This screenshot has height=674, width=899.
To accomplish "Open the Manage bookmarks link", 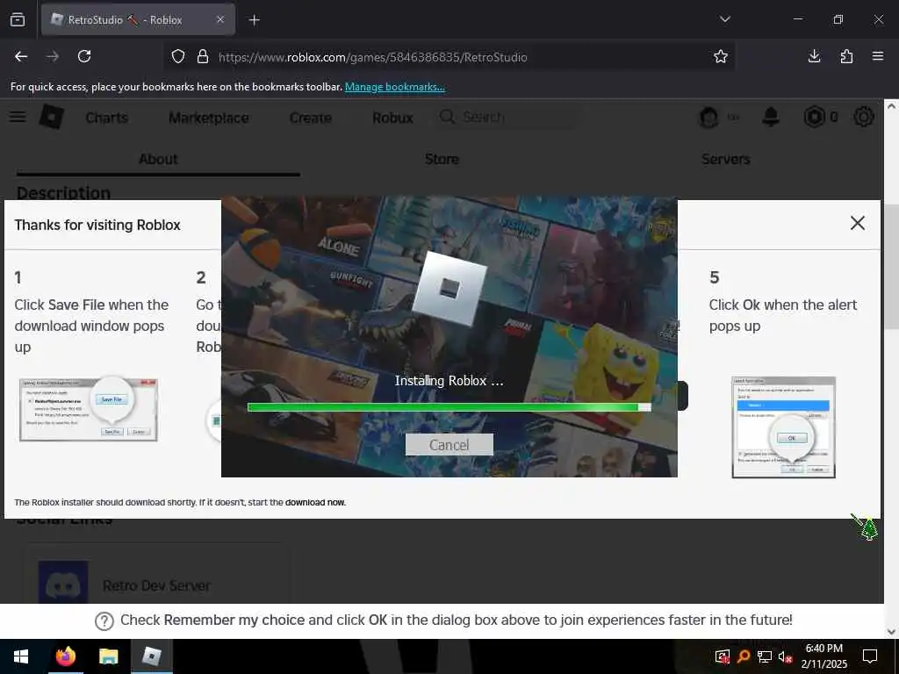I will tap(394, 87).
